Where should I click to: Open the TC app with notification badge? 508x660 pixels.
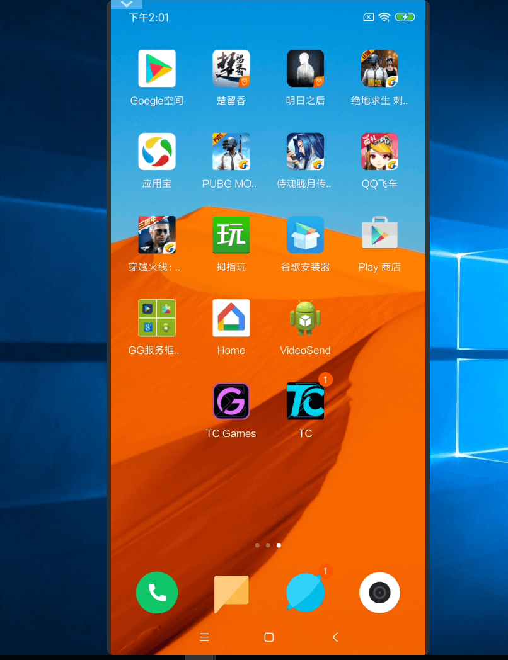pyautogui.click(x=305, y=401)
